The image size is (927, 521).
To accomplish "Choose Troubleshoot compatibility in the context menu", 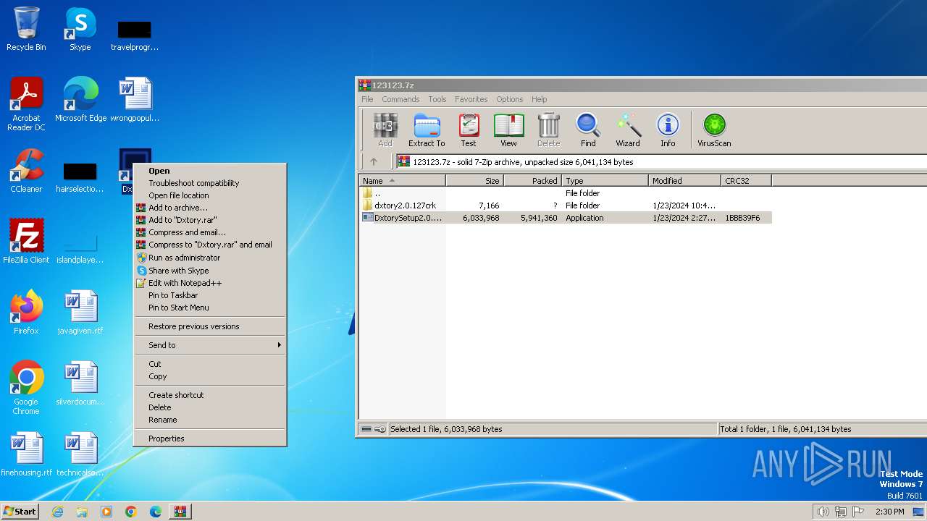I will tap(211, 183).
